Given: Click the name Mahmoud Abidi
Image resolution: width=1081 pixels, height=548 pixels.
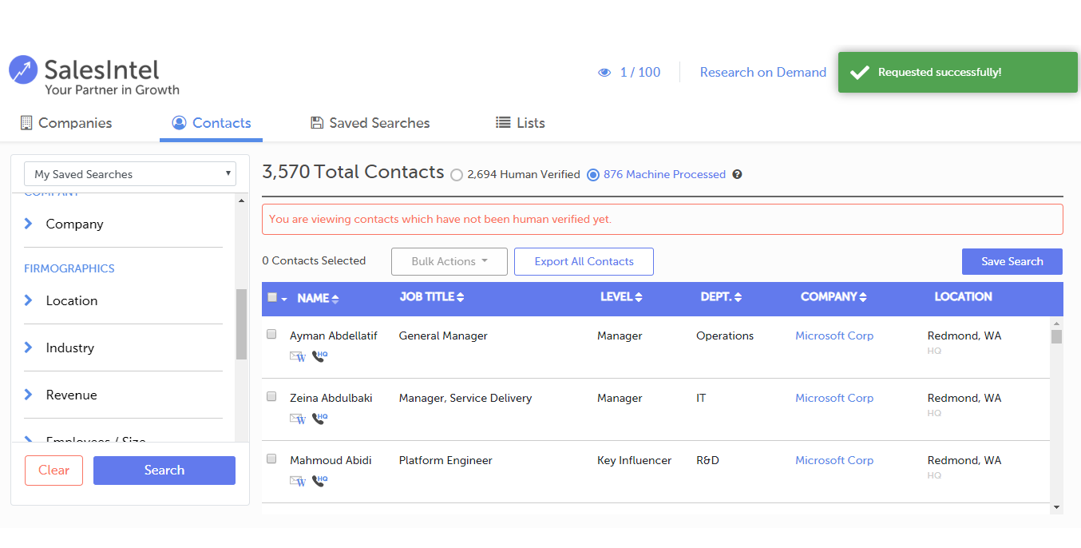Looking at the screenshot, I should 331,461.
